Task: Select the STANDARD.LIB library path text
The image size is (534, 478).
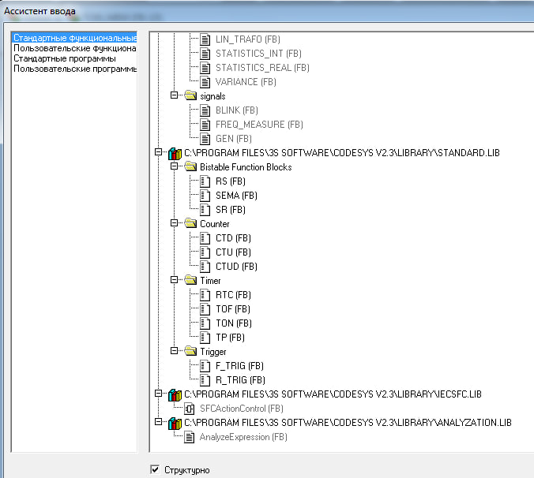Action: pyautogui.click(x=342, y=153)
